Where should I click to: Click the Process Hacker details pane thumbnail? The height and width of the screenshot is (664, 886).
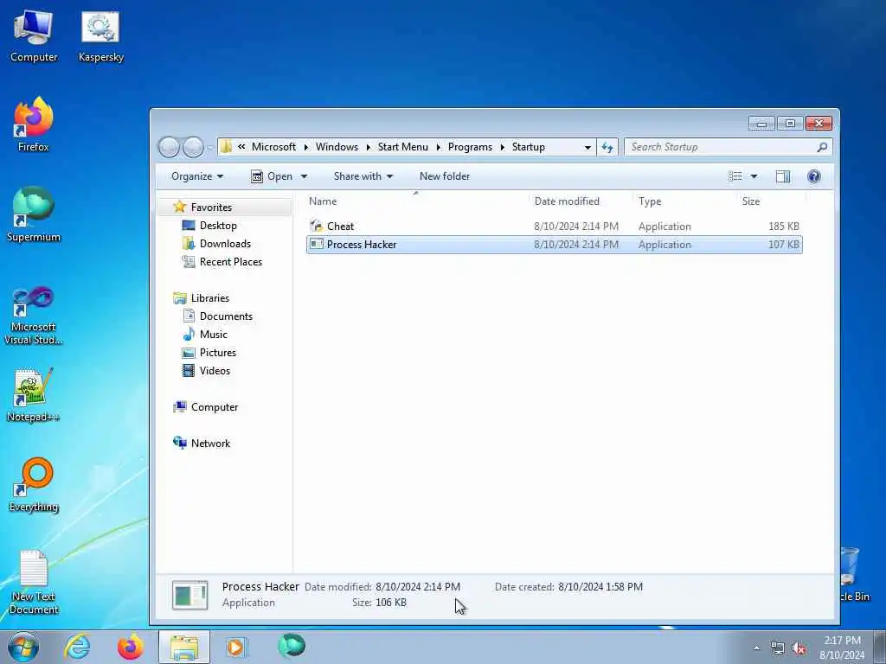189,595
